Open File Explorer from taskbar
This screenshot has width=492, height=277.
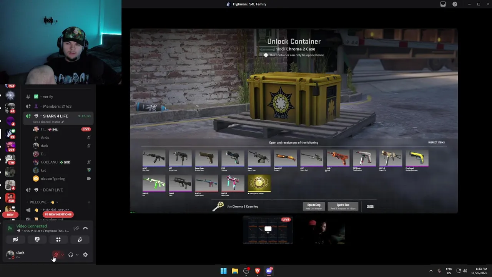coord(235,271)
